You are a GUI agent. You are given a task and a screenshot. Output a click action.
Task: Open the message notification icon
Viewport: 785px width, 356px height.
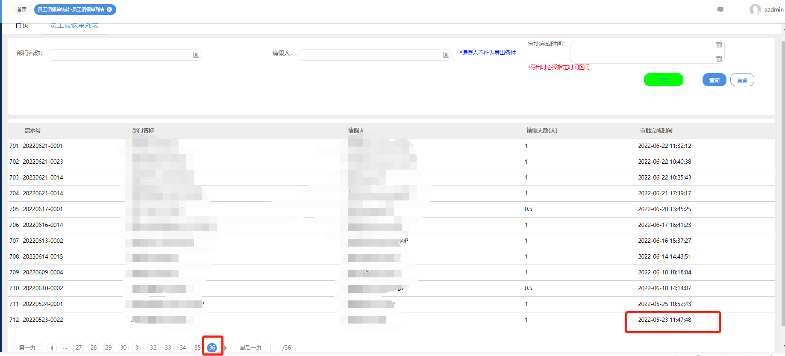720,9
